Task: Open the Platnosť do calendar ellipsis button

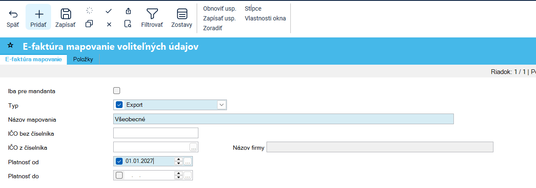Action: [188, 176]
